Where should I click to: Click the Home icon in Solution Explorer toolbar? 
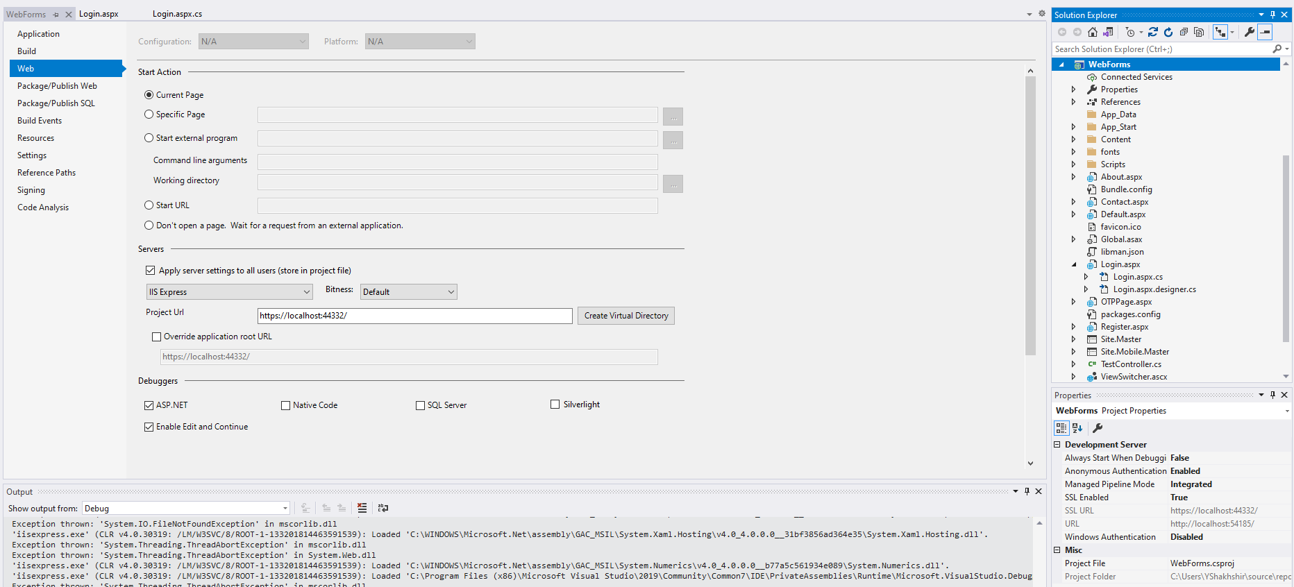(1093, 32)
